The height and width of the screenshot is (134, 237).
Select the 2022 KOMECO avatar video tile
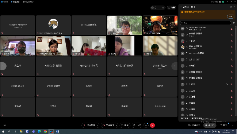(x=53, y=25)
